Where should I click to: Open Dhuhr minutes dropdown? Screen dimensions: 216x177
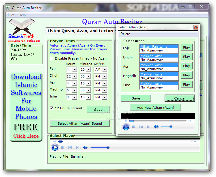click(x=89, y=76)
